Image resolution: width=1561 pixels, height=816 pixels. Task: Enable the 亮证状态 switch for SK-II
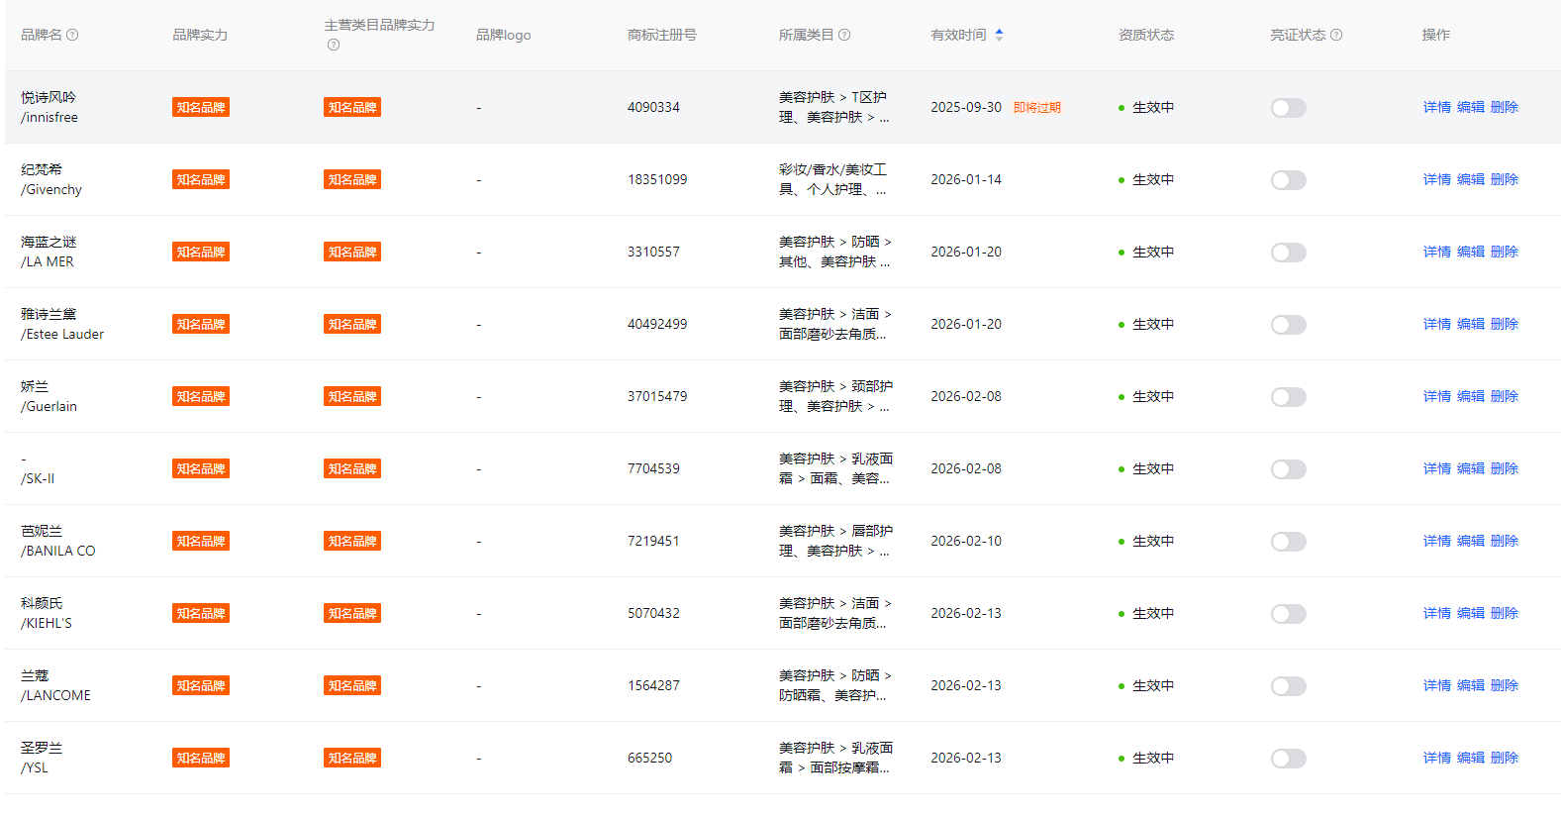pos(1288,469)
